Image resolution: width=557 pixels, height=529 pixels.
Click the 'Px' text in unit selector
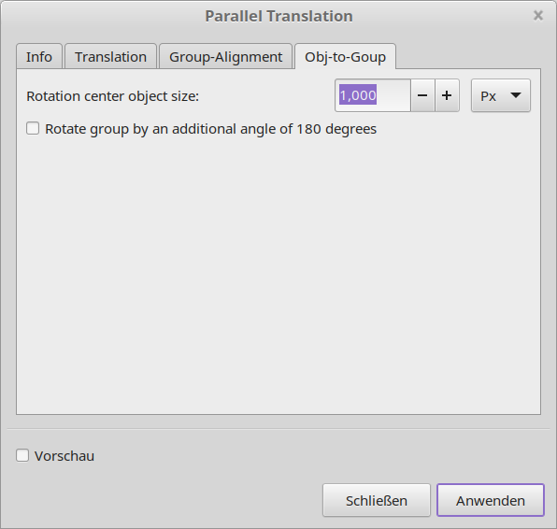488,96
